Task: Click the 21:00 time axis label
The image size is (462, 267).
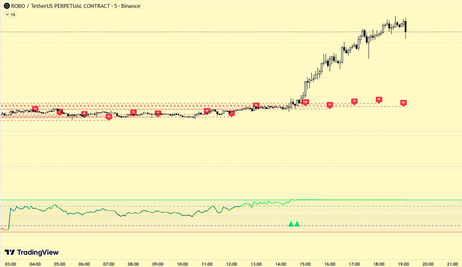Action: (453, 264)
